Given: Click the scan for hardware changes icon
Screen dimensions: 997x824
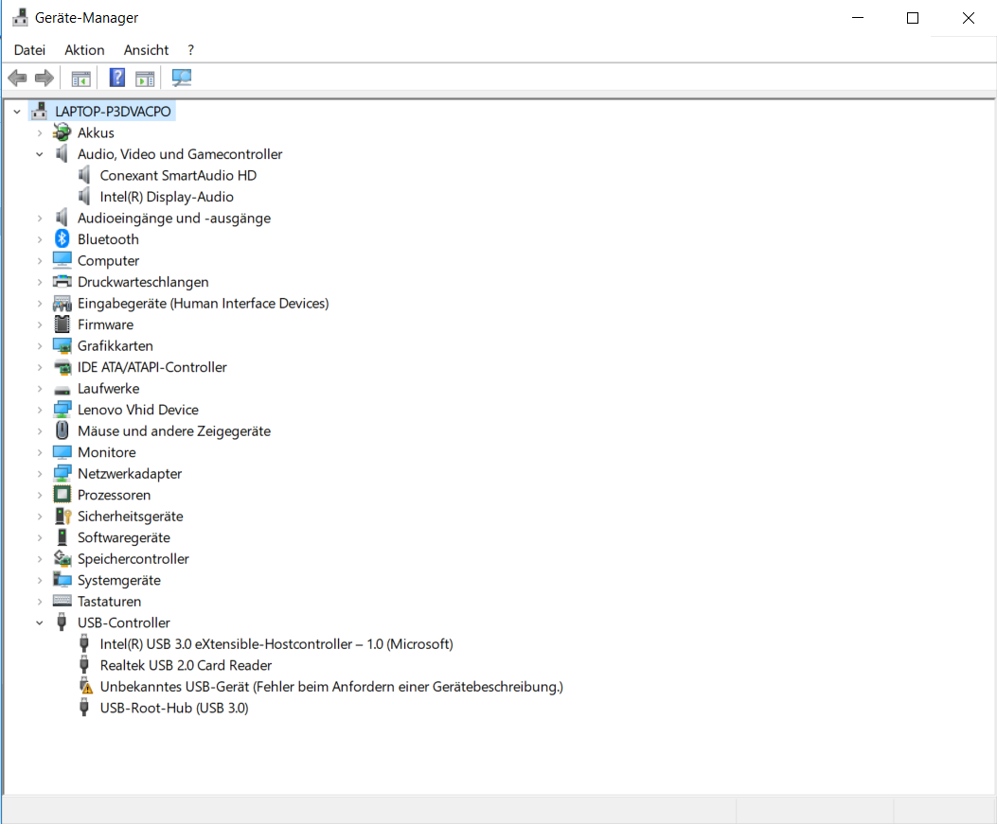Looking at the screenshot, I should click(x=182, y=78).
